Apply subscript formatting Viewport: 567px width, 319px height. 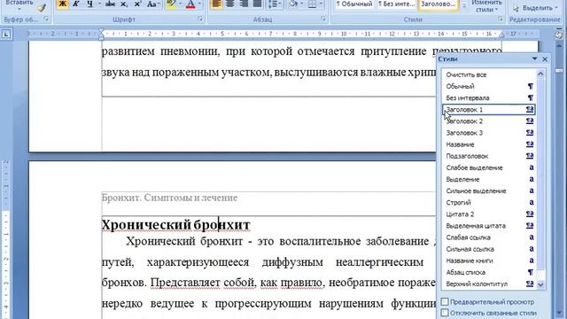(x=124, y=4)
